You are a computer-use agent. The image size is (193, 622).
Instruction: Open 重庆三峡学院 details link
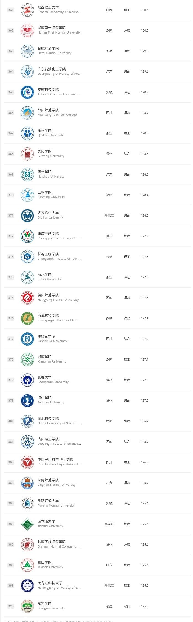pos(48,234)
